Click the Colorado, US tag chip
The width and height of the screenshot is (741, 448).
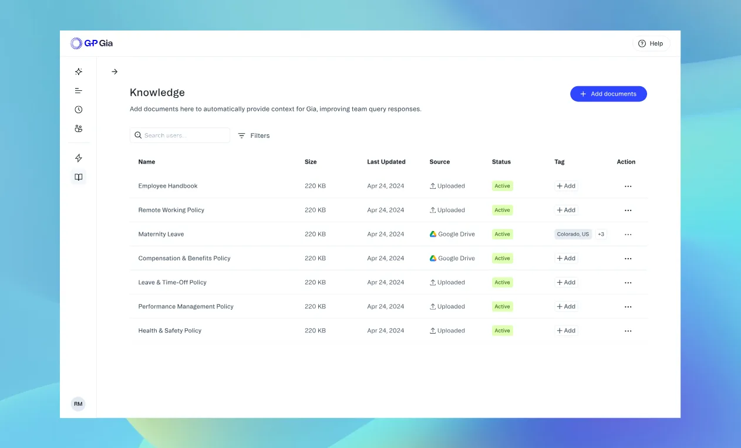click(573, 234)
